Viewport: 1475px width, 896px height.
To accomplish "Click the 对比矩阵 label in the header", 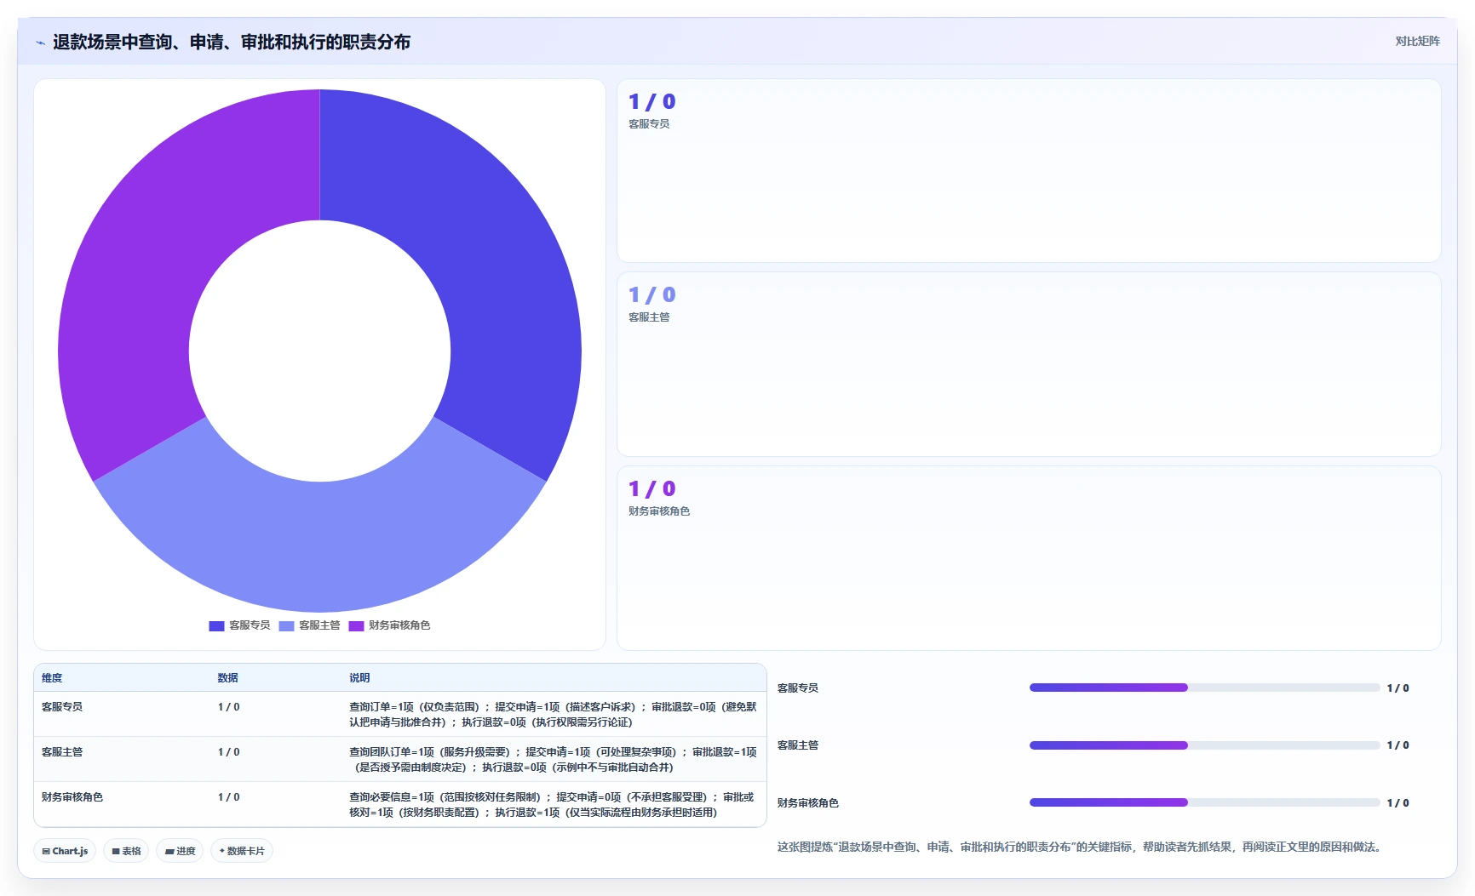I will click(x=1417, y=41).
